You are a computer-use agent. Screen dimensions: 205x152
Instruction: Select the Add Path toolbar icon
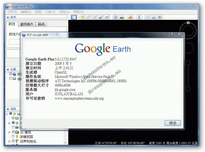(95, 17)
